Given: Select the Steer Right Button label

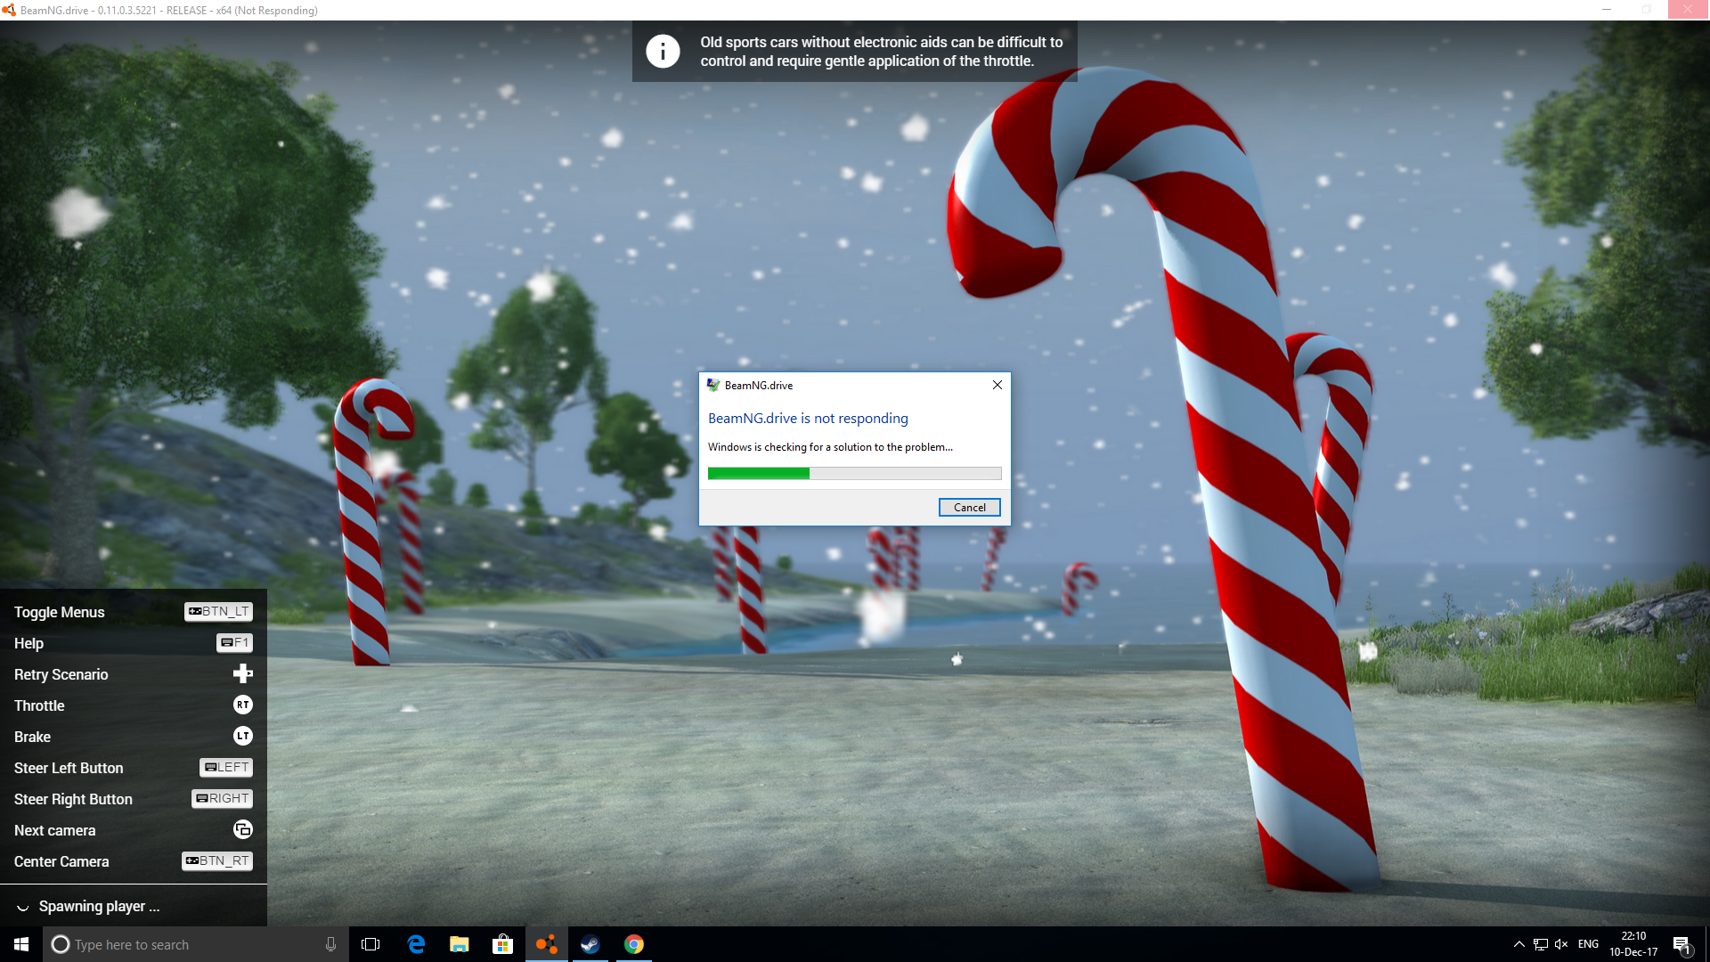Looking at the screenshot, I should coord(73,799).
